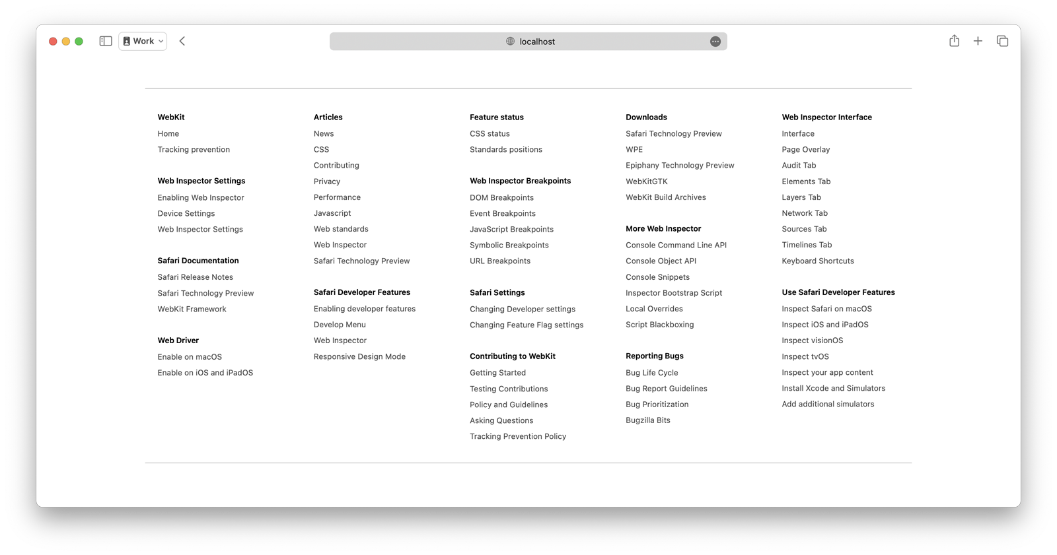Show the tab overview icon
1057x555 pixels.
pos(1002,41)
